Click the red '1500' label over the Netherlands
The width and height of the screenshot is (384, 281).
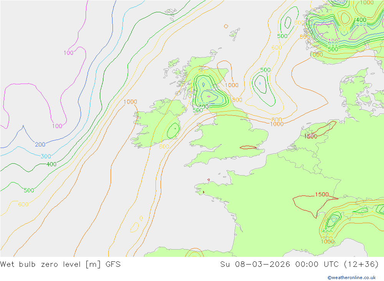(311, 136)
